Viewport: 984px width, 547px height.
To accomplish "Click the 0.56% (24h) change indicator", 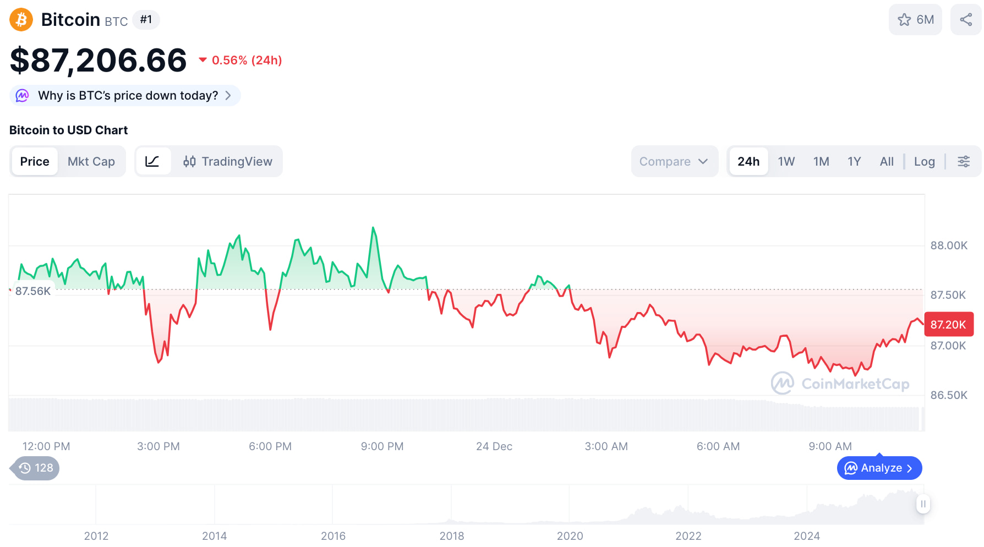I will coord(240,61).
